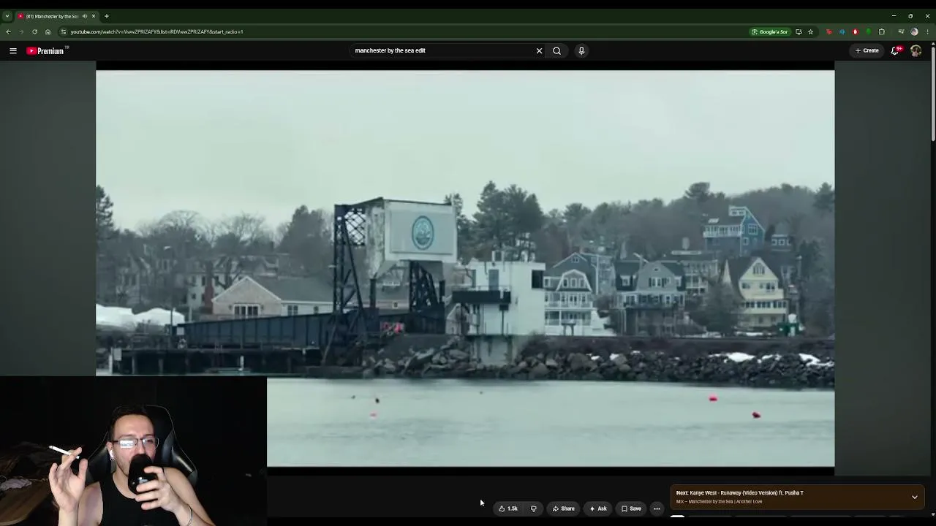Open a new browser tab
The height and width of the screenshot is (526, 936).
pyautogui.click(x=106, y=16)
